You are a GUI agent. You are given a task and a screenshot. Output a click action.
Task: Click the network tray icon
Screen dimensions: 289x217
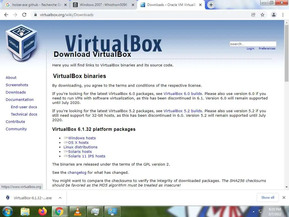pyautogui.click(x=260, y=211)
